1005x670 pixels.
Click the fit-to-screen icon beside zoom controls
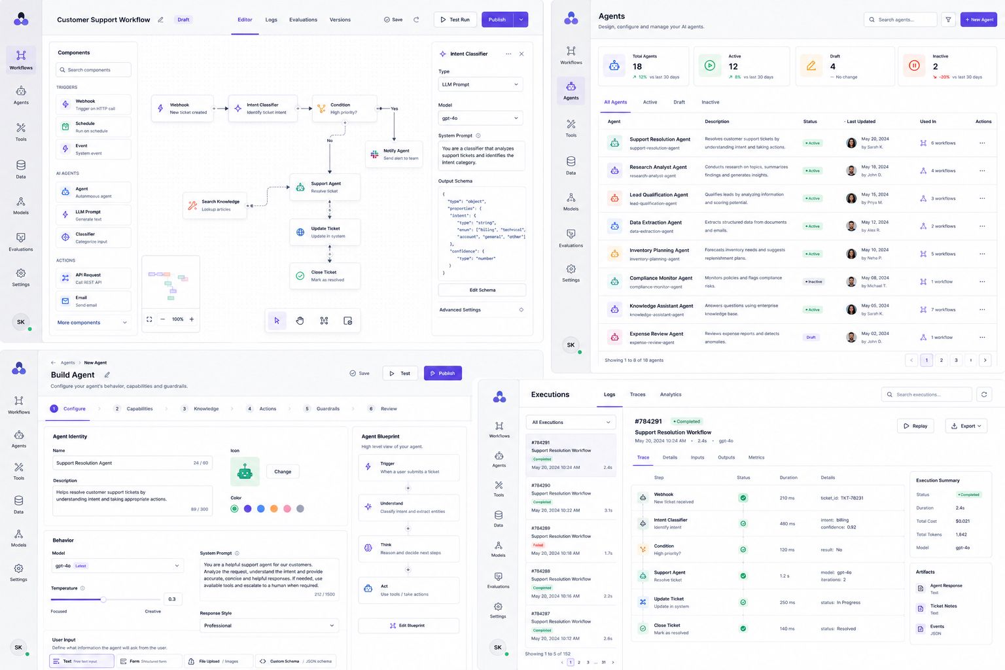[x=149, y=319]
